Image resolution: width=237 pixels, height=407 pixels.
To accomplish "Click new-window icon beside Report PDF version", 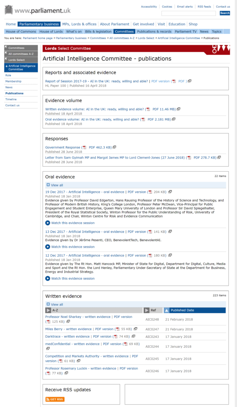I will 190,81.
